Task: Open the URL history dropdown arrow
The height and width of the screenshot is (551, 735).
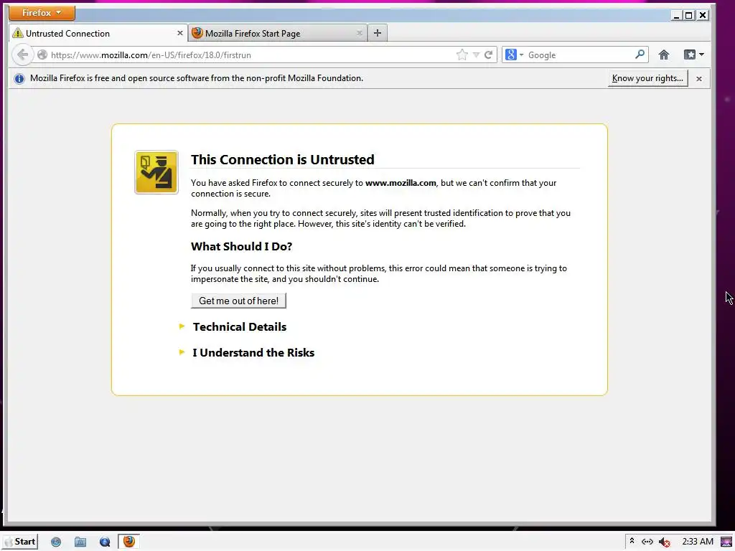Action: pos(476,55)
